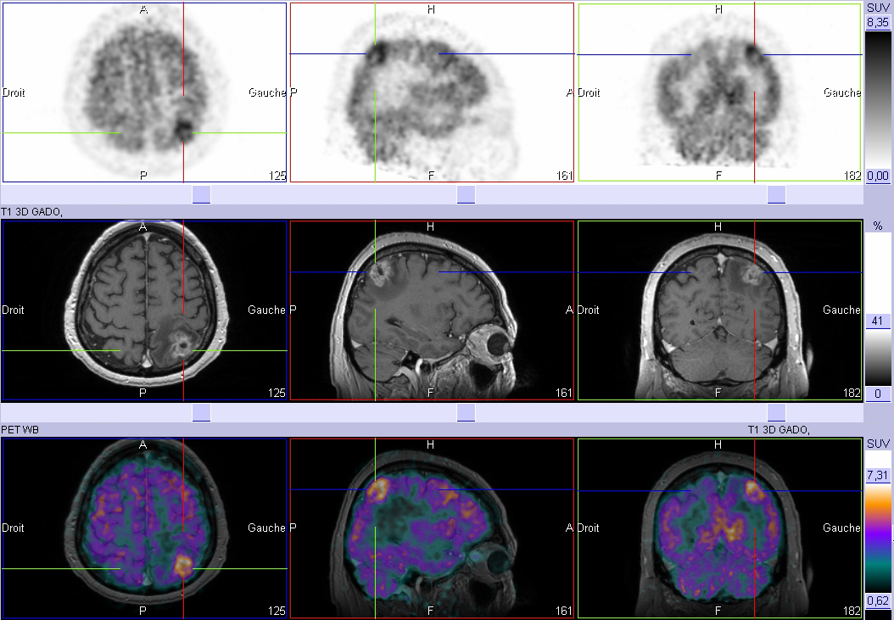Click the hypermetabolic lesion in the PET axial view
The image size is (894, 620).
pyautogui.click(x=183, y=130)
